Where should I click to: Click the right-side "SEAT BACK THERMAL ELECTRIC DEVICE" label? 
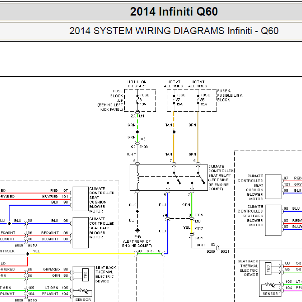pyautogui.click(x=248, y=268)
